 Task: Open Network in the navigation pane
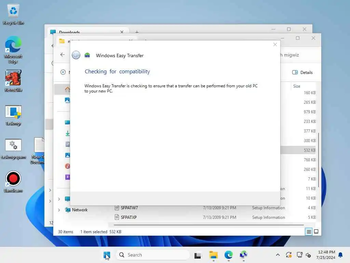[76, 210]
